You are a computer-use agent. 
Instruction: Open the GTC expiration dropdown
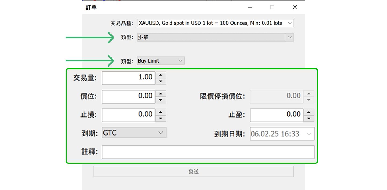161,133
